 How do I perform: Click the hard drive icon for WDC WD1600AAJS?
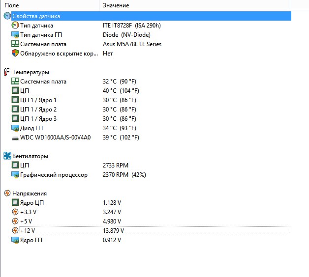pyautogui.click(x=15, y=138)
